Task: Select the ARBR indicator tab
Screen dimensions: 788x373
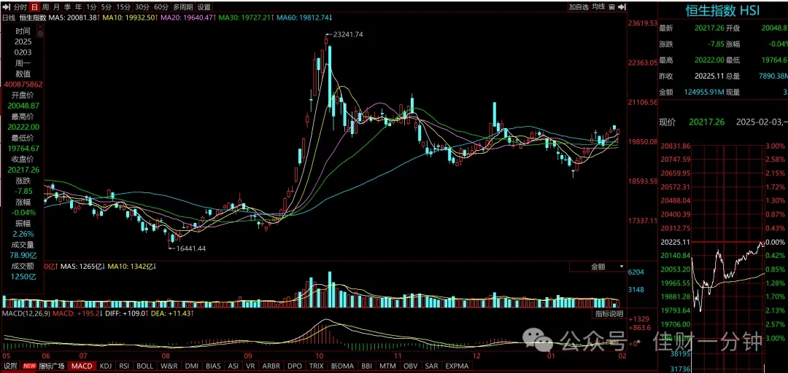Action: coord(271,366)
